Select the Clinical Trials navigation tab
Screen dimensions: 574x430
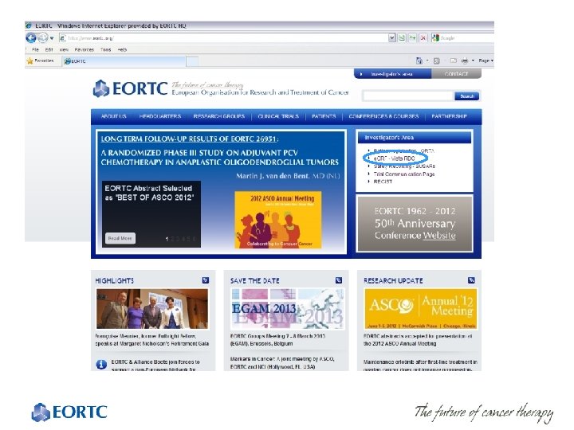click(x=278, y=116)
